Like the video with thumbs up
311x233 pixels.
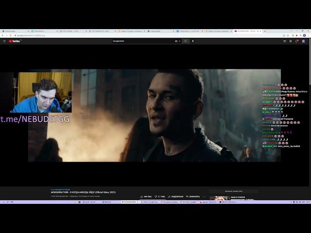[146, 197]
